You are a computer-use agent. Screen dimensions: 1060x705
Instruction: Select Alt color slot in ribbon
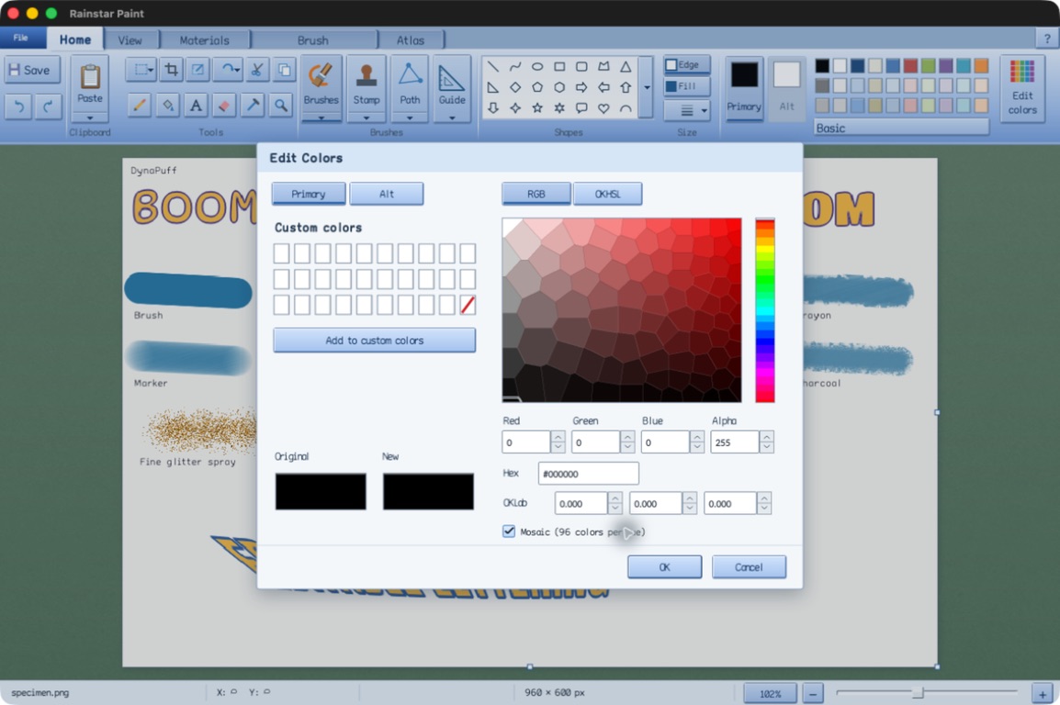tap(786, 87)
